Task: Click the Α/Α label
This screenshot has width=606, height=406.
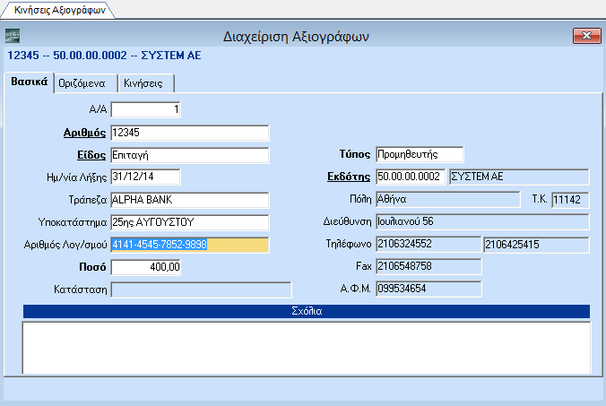Action: pos(98,109)
